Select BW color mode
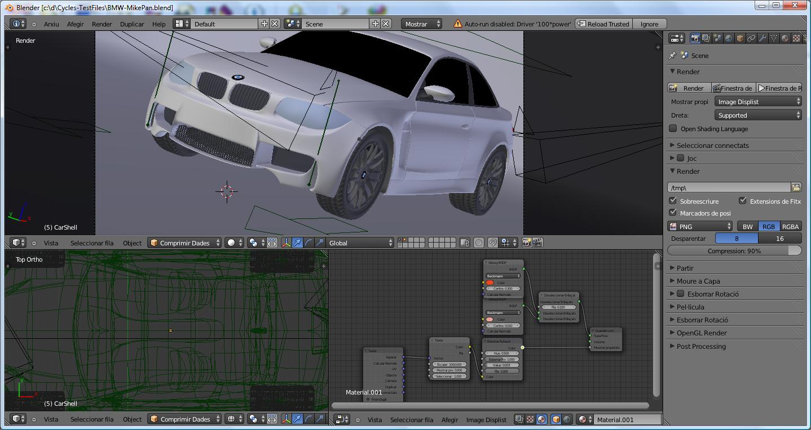Viewport: 811px width, 430px height. pyautogui.click(x=747, y=226)
